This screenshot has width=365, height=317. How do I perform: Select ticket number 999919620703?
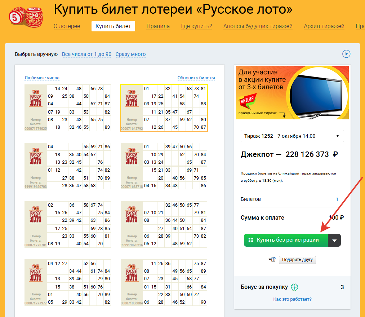pyautogui.click(x=67, y=166)
